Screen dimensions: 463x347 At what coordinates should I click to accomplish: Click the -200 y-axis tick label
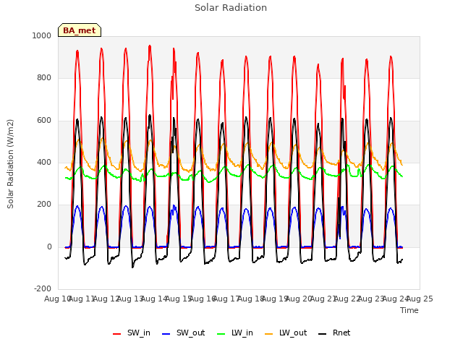[x=43, y=288]
